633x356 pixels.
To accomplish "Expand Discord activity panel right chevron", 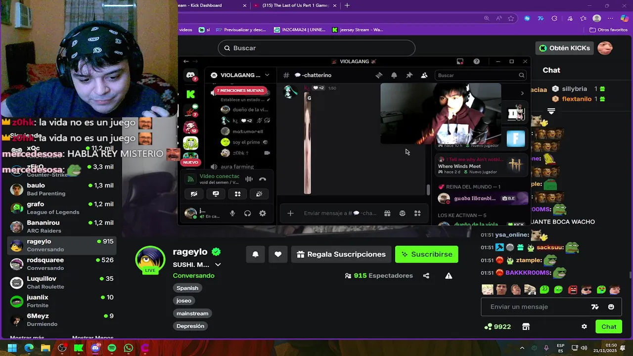I will [x=522, y=93].
